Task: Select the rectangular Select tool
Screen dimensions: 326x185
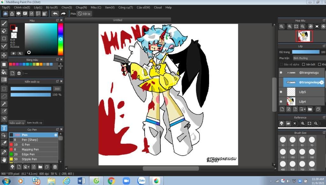Action: pos(4,89)
